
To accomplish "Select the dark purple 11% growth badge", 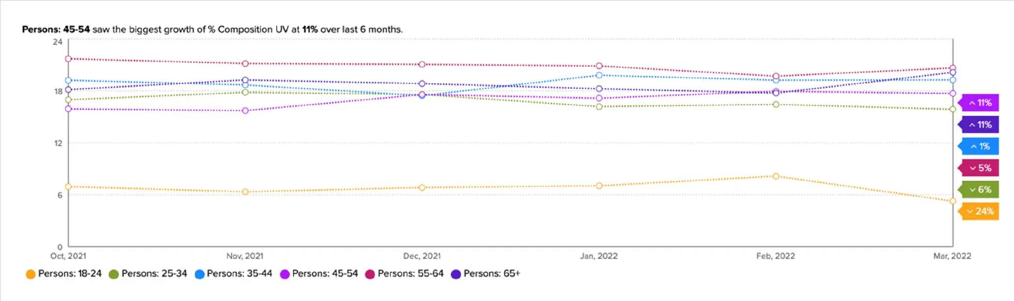I will click(980, 125).
